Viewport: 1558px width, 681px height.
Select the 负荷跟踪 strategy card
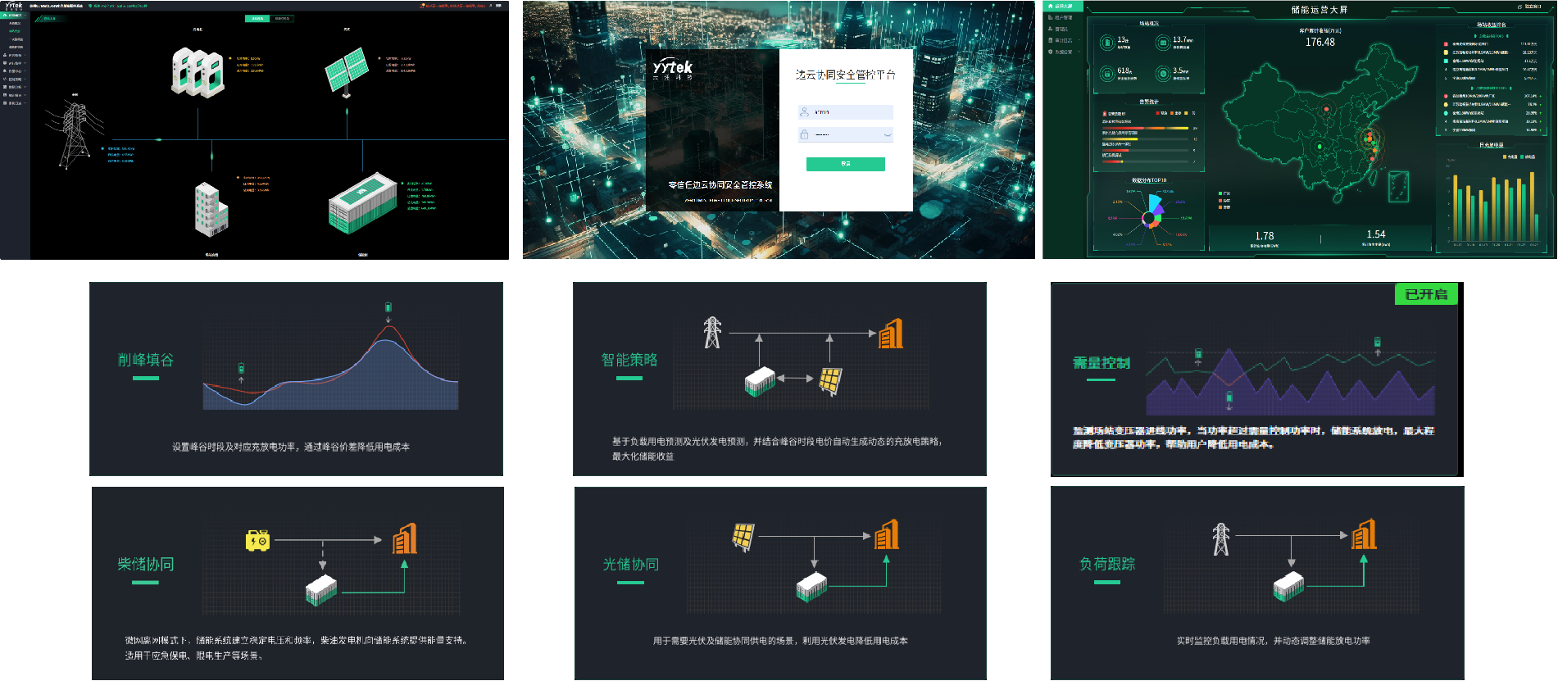tap(1256, 583)
